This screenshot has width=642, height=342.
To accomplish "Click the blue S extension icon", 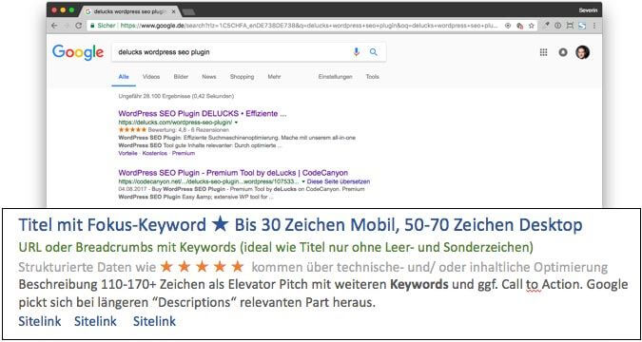I will (582, 26).
